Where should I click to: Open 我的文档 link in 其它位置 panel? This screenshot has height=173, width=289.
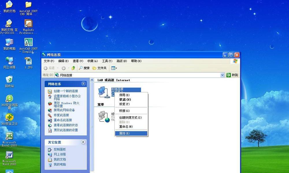pyautogui.click(x=60, y=159)
